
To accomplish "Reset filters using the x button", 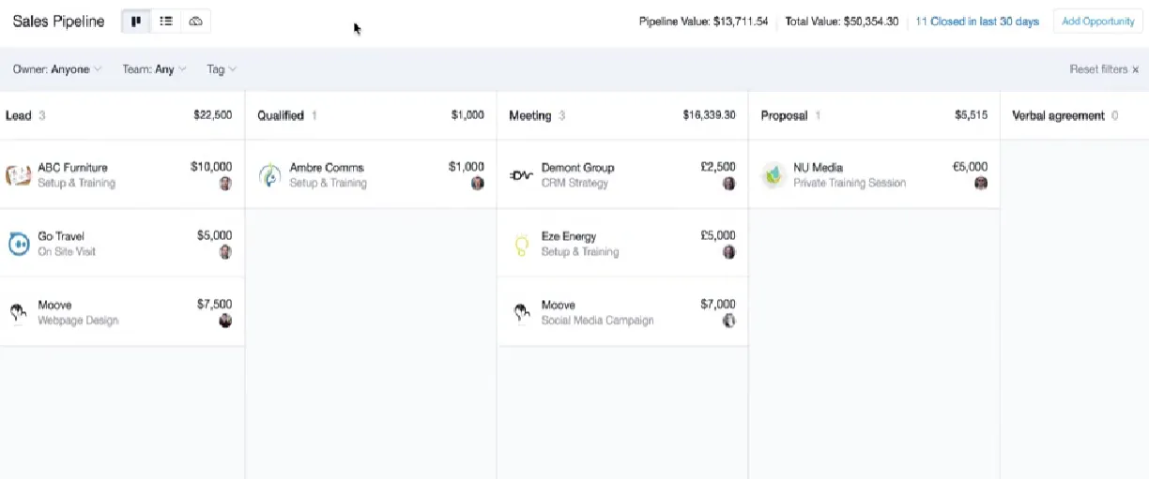I will (1135, 69).
